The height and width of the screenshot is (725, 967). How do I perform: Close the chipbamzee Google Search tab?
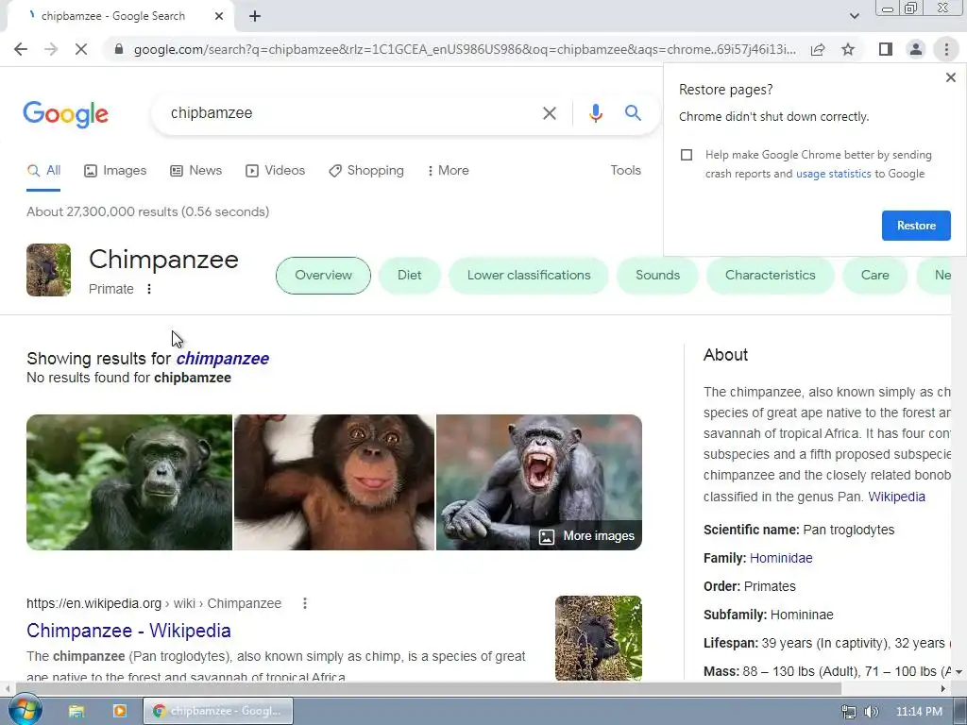(x=219, y=16)
